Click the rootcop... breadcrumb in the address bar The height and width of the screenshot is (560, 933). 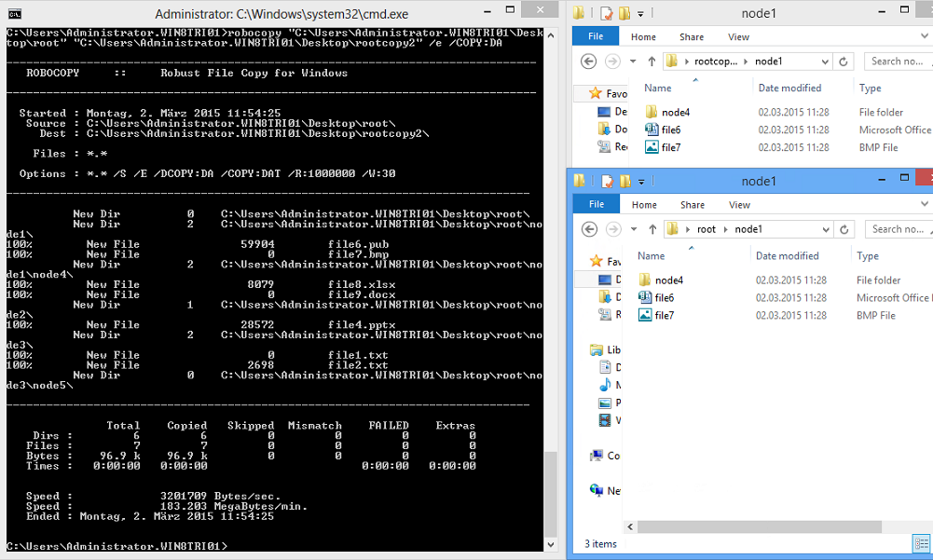point(716,61)
